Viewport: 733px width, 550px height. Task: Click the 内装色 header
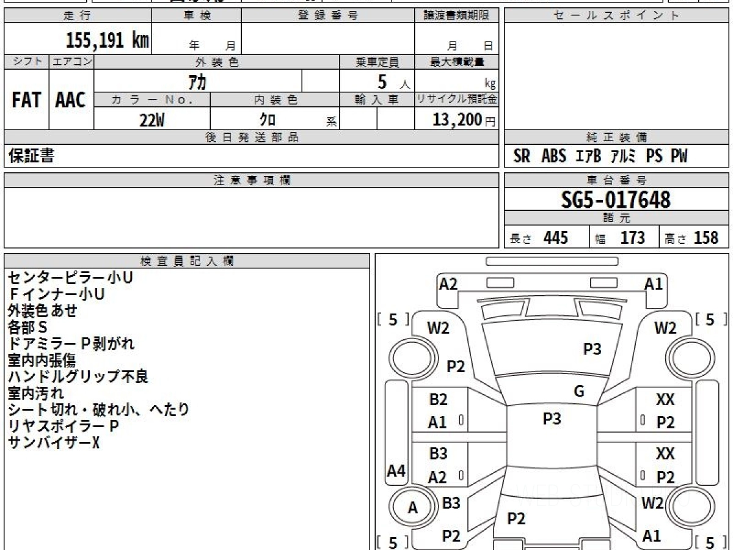275,100
